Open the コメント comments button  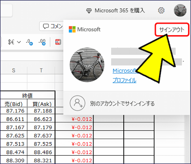pyautogui.click(x=52, y=26)
